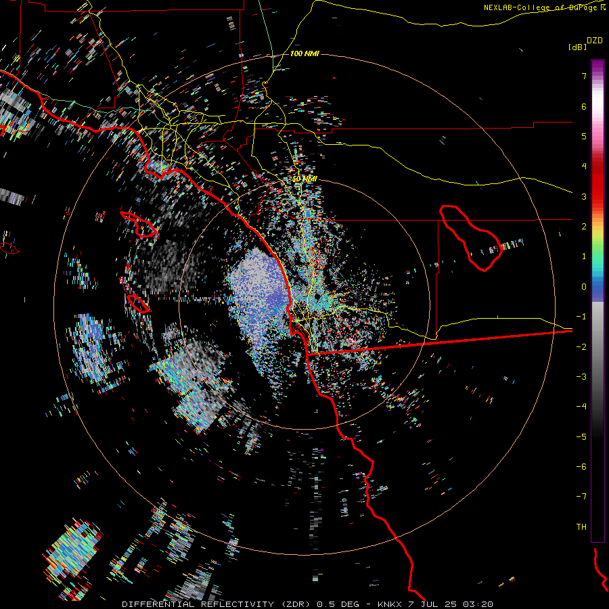Click the [dB] units label
The height and width of the screenshot is (609, 609).
tap(577, 47)
